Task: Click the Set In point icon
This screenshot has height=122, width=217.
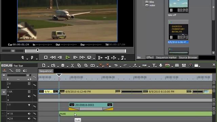Action: tap(23, 58)
